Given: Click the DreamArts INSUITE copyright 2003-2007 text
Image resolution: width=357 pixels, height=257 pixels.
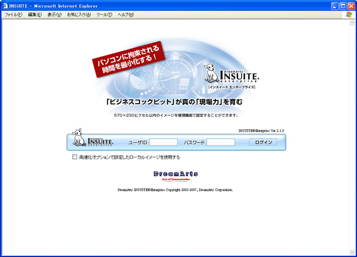Looking at the screenshot, I should [x=175, y=190].
